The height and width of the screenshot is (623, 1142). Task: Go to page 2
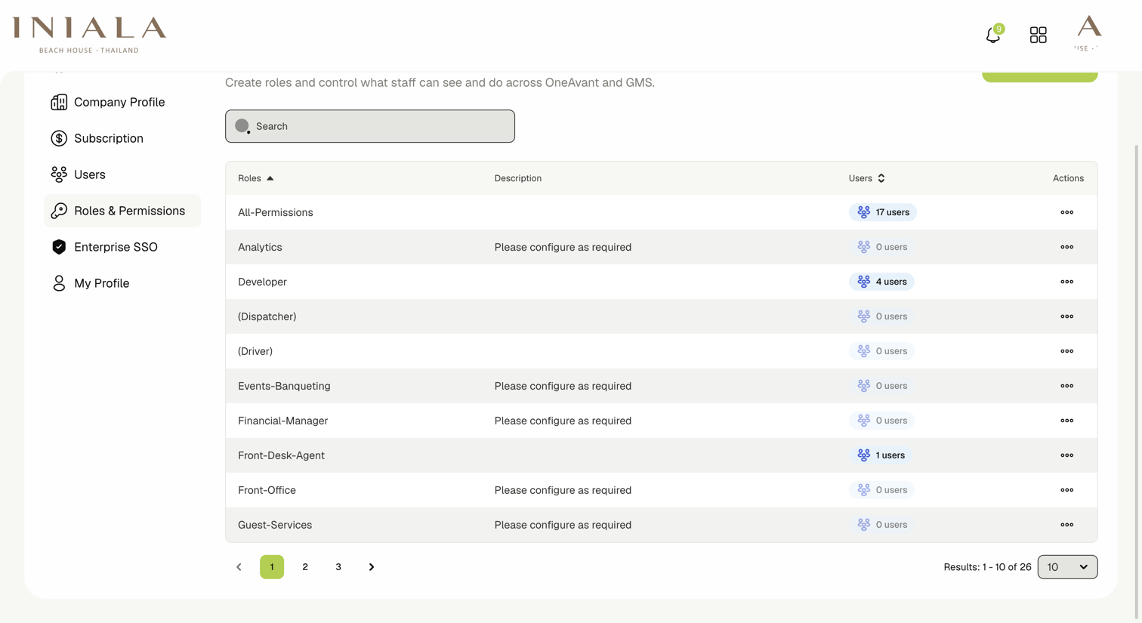pyautogui.click(x=305, y=567)
